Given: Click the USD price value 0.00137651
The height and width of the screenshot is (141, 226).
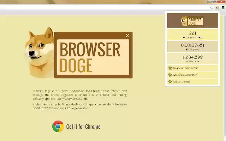Looking at the screenshot, I should point(193,45).
